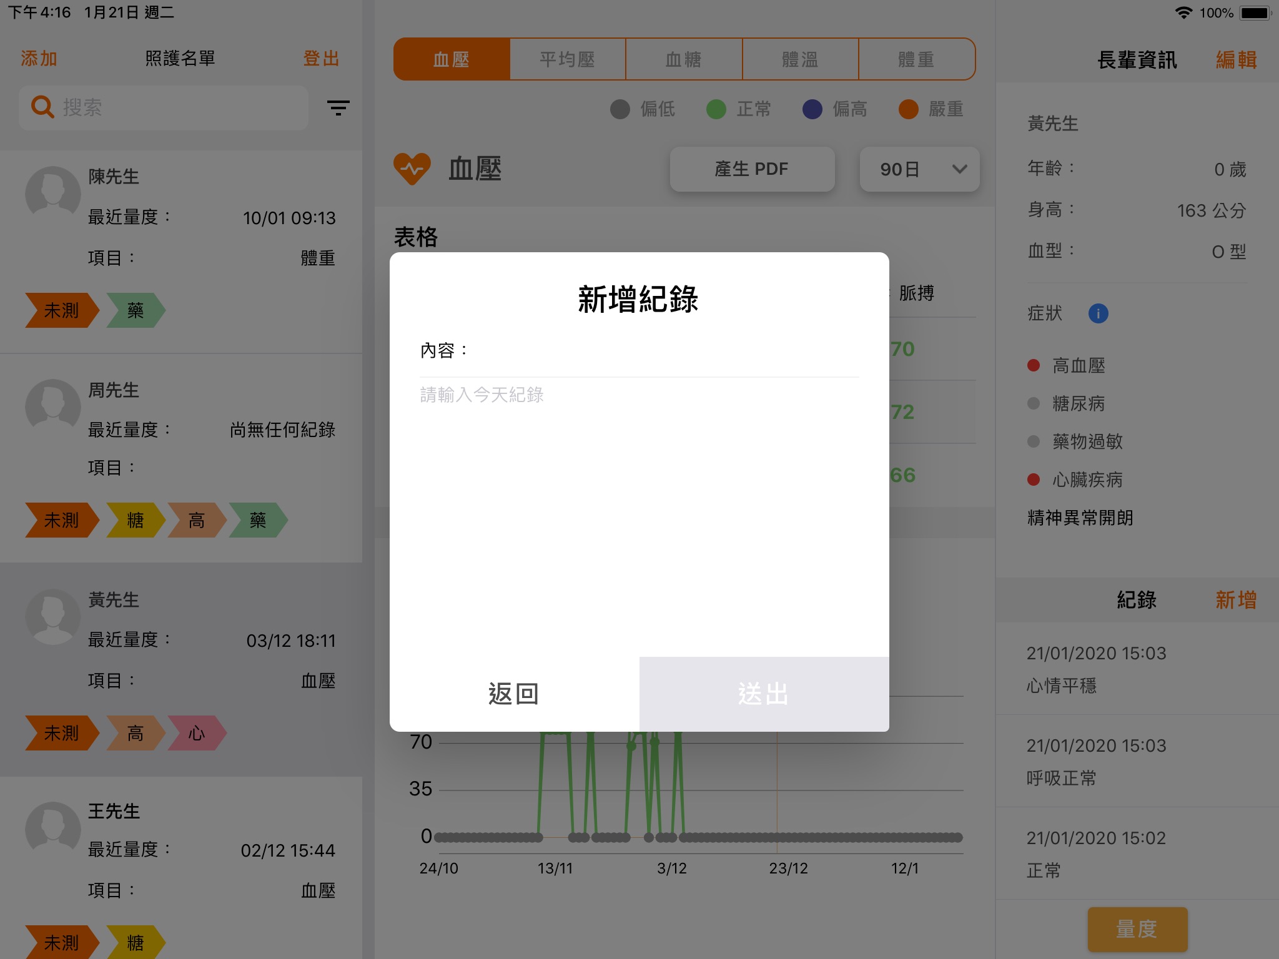Tap 陳先生's avatar picture
The width and height of the screenshot is (1279, 959).
53,194
